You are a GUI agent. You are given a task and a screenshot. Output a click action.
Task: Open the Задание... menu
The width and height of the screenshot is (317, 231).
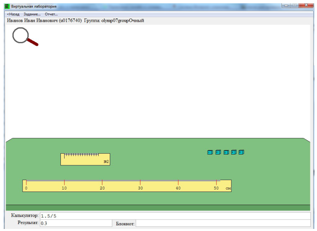(32, 14)
